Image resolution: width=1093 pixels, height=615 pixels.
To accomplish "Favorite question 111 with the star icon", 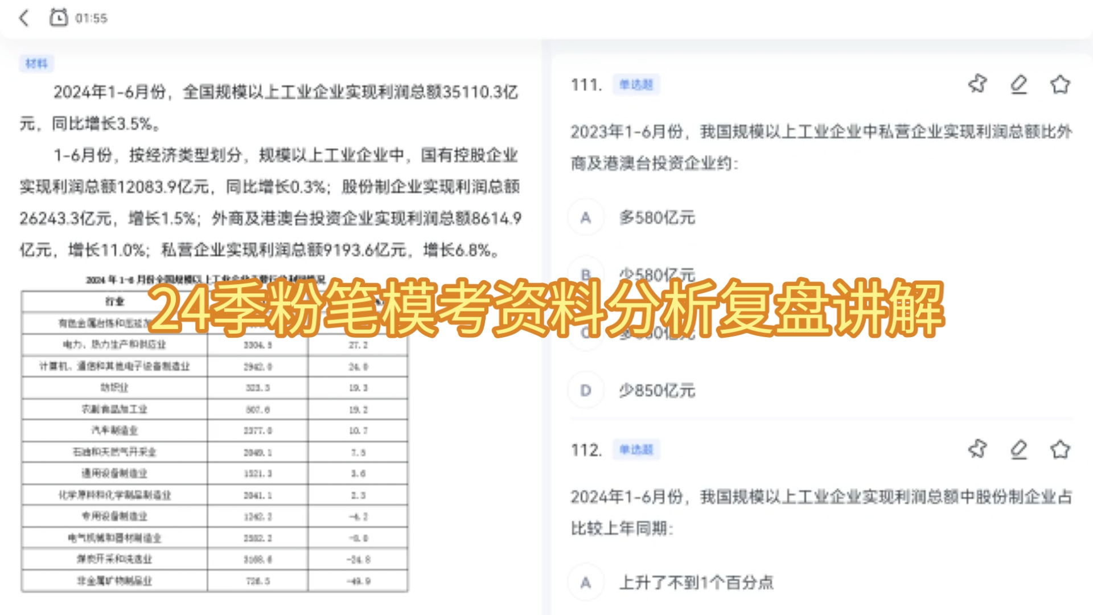I will (1060, 84).
